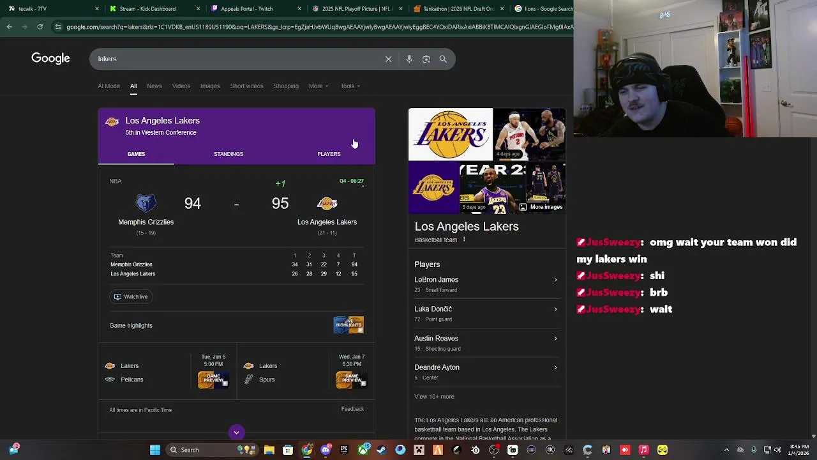Open the Short videos search tab
Screen dimensions: 817x460
[246, 86]
